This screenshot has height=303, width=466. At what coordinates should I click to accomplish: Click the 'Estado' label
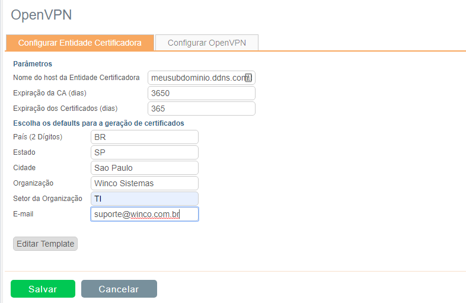pos(24,152)
